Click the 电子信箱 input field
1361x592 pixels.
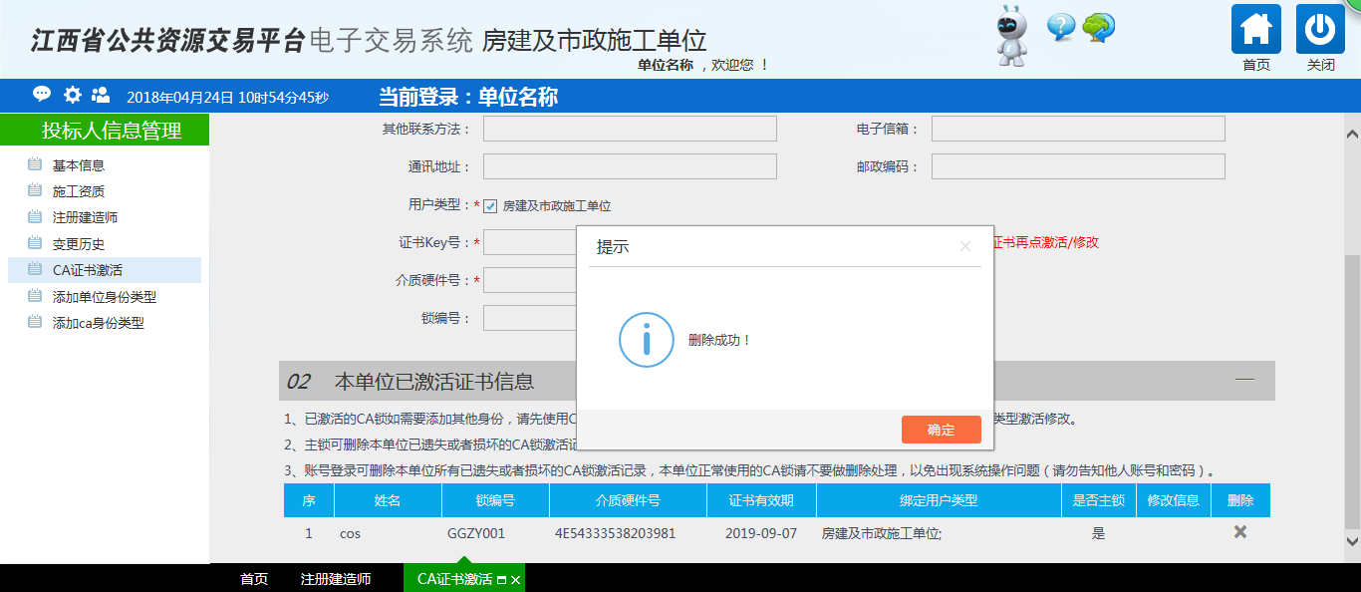click(1077, 129)
